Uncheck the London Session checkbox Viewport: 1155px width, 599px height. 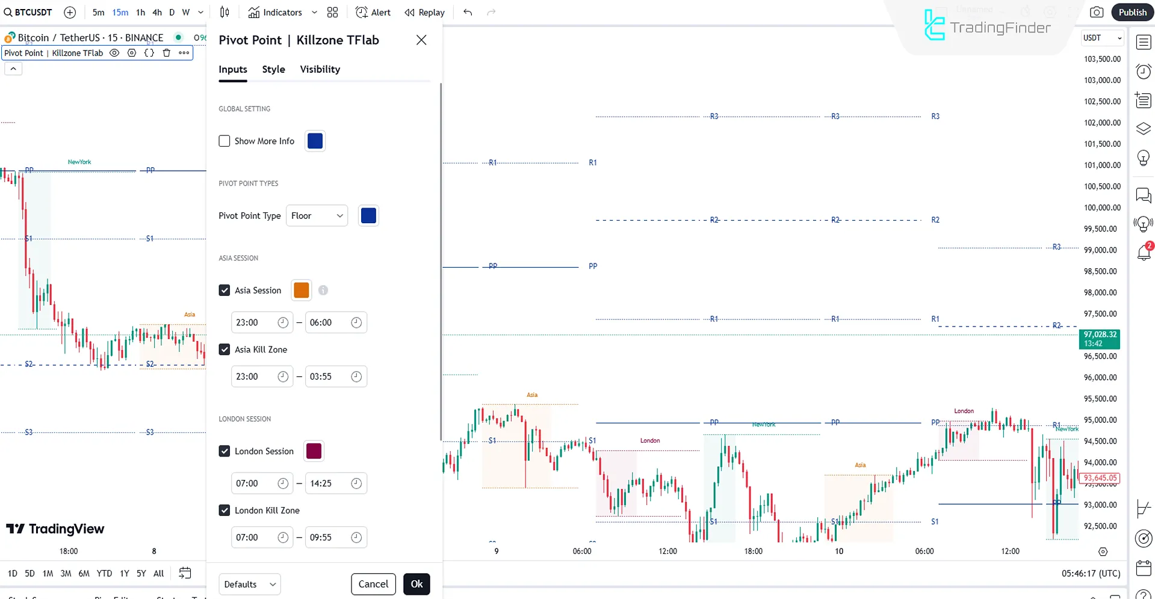pyautogui.click(x=224, y=451)
